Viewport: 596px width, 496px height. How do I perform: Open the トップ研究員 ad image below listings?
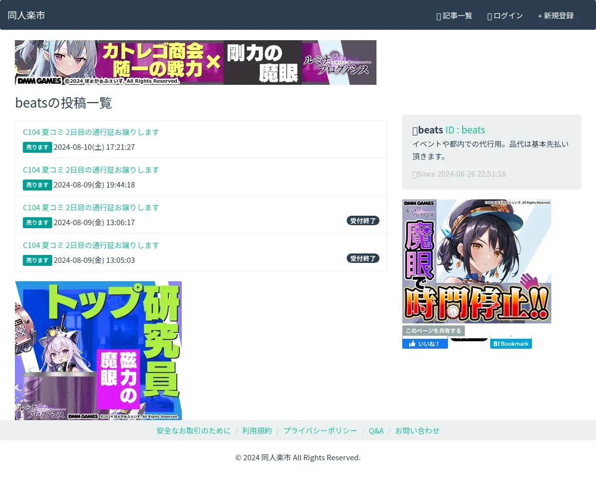click(x=98, y=351)
